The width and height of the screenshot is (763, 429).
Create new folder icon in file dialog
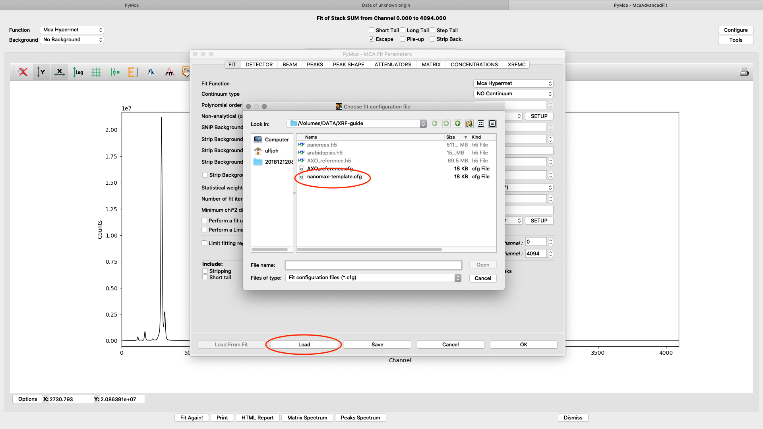pyautogui.click(x=469, y=124)
